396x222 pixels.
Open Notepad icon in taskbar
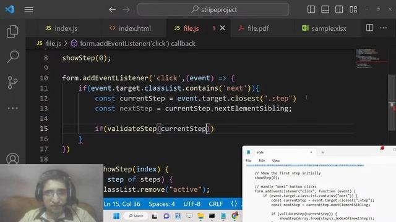click(x=223, y=216)
